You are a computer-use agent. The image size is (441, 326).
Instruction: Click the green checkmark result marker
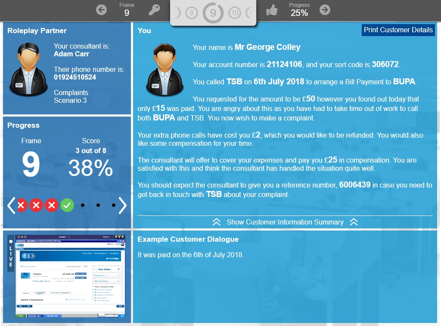click(67, 205)
